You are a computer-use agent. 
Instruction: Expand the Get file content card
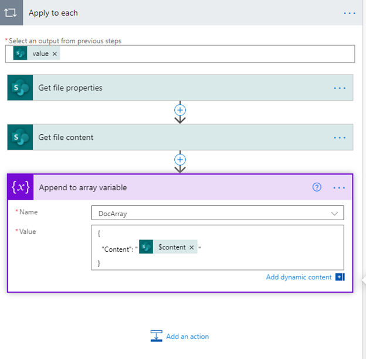tap(180, 137)
